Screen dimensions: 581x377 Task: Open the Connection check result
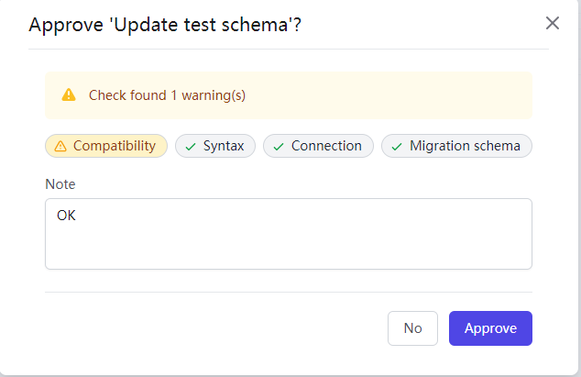click(318, 146)
